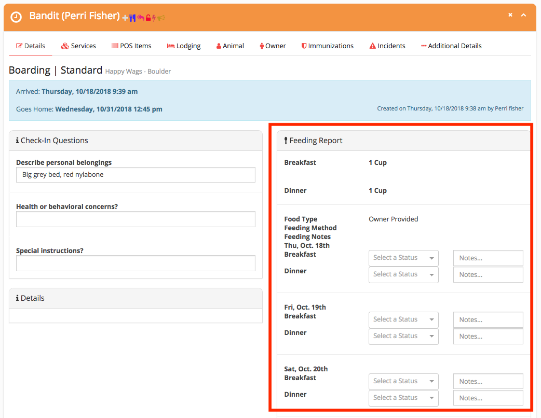
Task: Click the fork and knife feeding icon
Action: pos(133,18)
